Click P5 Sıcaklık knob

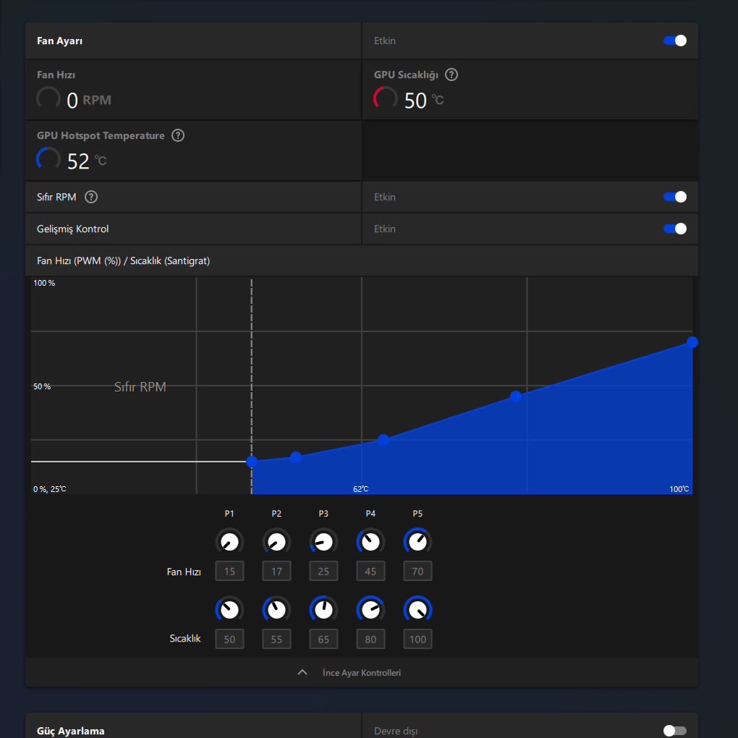coord(418,610)
